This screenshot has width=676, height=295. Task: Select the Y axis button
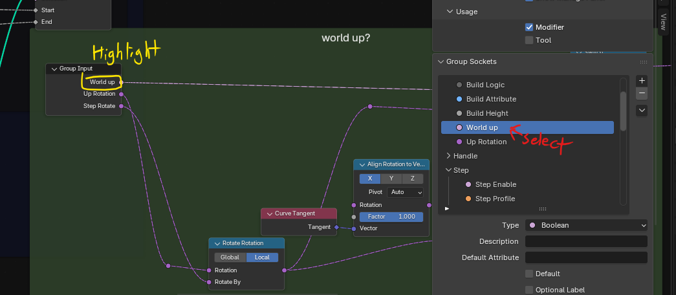tap(391, 179)
